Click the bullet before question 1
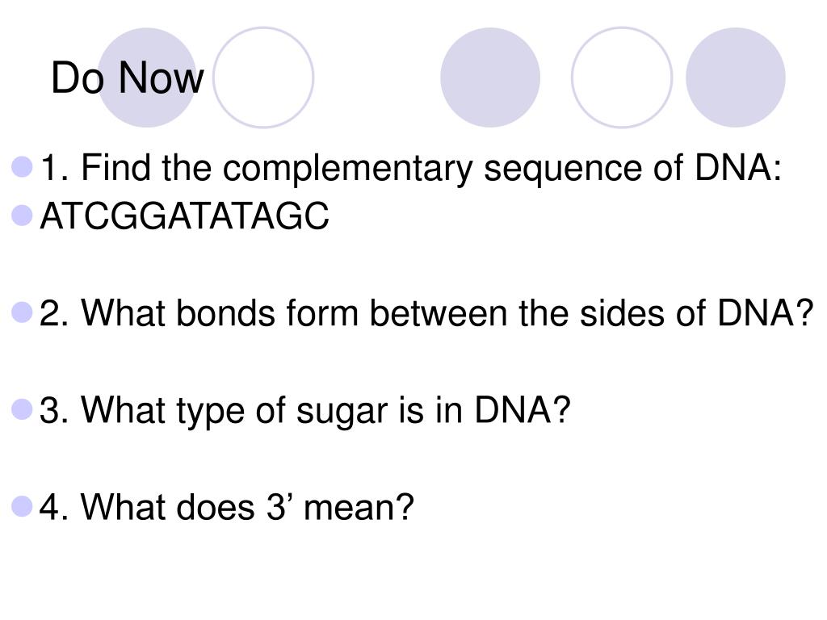This screenshot has height=620, width=827. [x=22, y=166]
